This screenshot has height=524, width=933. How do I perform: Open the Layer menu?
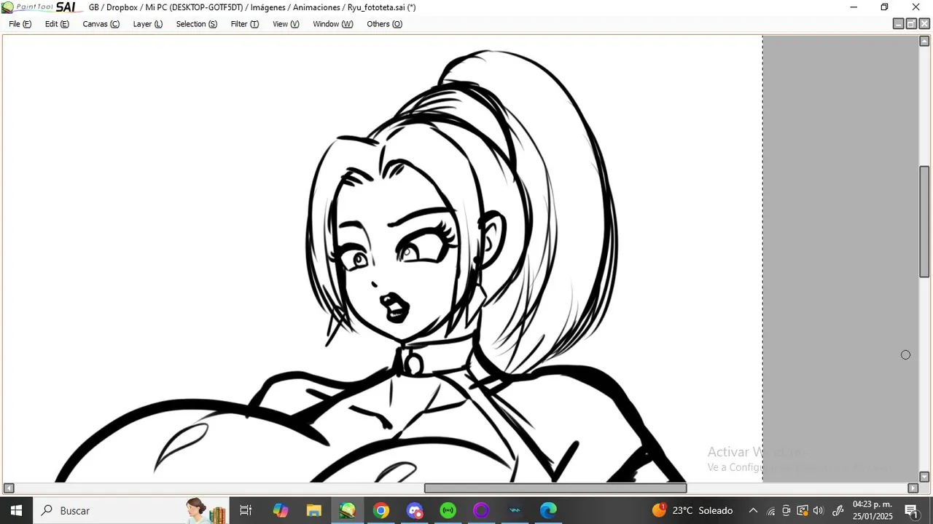[x=147, y=24]
